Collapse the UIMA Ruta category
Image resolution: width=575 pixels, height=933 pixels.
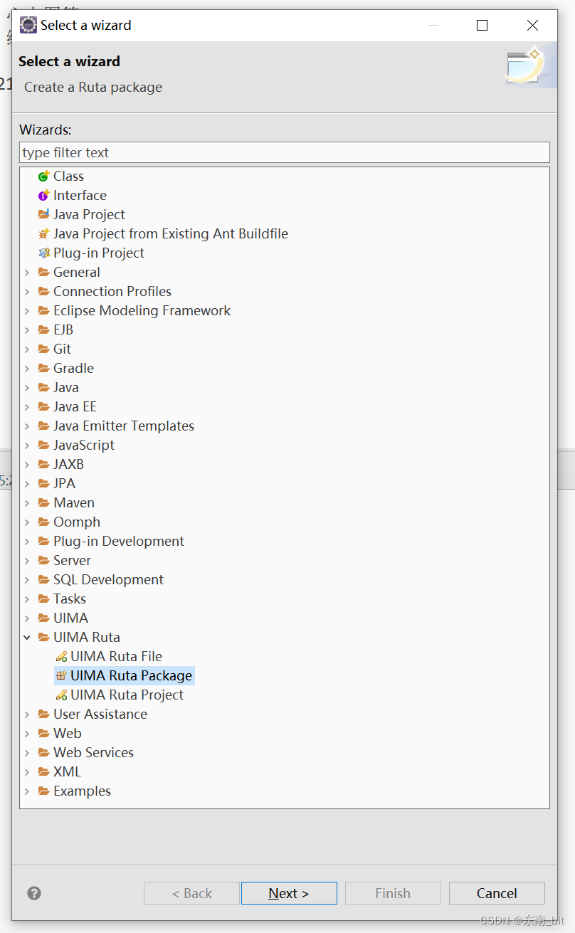[x=27, y=637]
